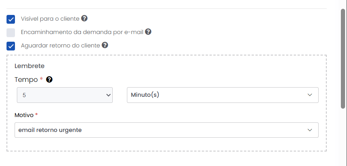Disable the Aguardar retorno do cliente checkbox
This screenshot has height=166, width=347.
coord(11,46)
